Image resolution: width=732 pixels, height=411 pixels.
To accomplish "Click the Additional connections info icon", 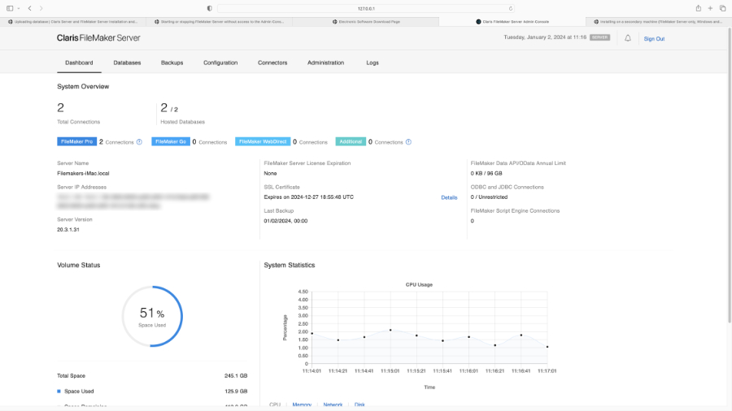I will click(408, 141).
